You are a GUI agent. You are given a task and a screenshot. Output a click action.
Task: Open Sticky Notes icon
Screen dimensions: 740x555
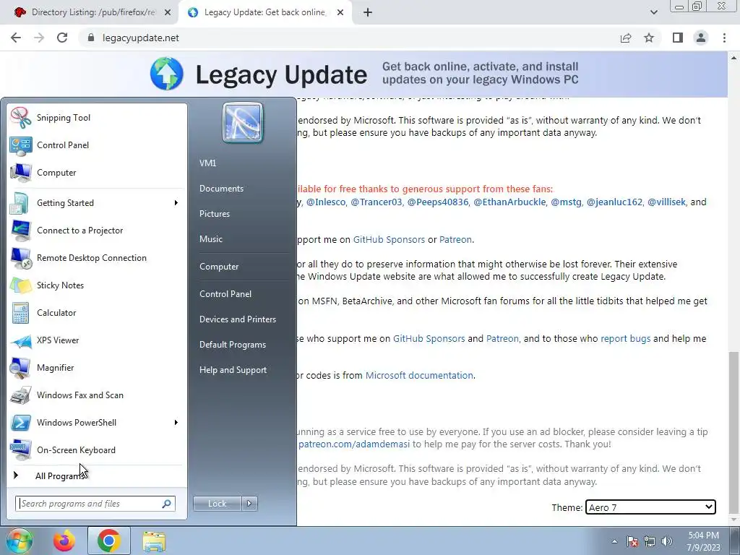coord(21,285)
